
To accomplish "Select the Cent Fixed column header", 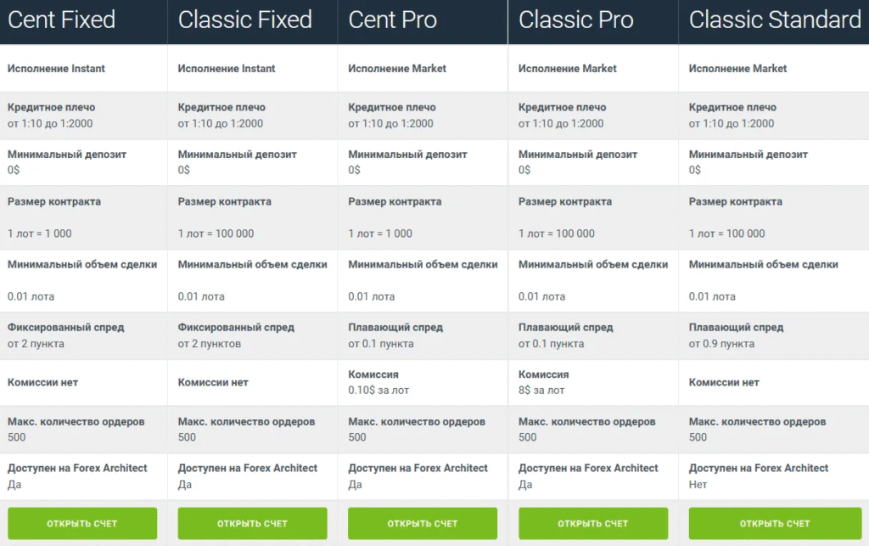I will coord(61,20).
